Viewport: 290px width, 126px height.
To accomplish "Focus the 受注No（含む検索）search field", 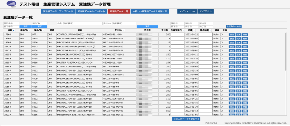I will pyautogui.click(x=120, y=24).
